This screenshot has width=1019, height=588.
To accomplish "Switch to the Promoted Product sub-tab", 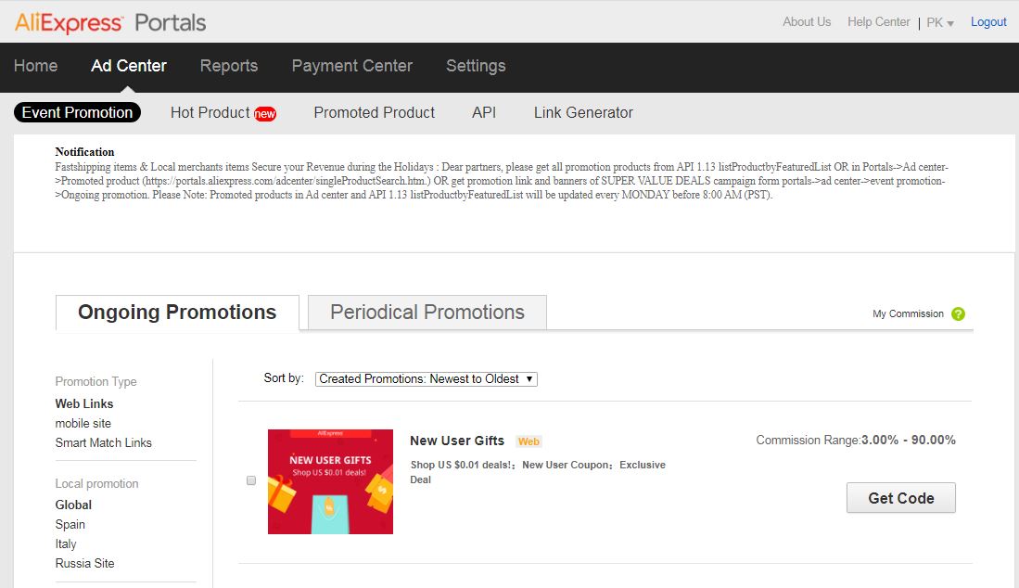I will (x=375, y=112).
